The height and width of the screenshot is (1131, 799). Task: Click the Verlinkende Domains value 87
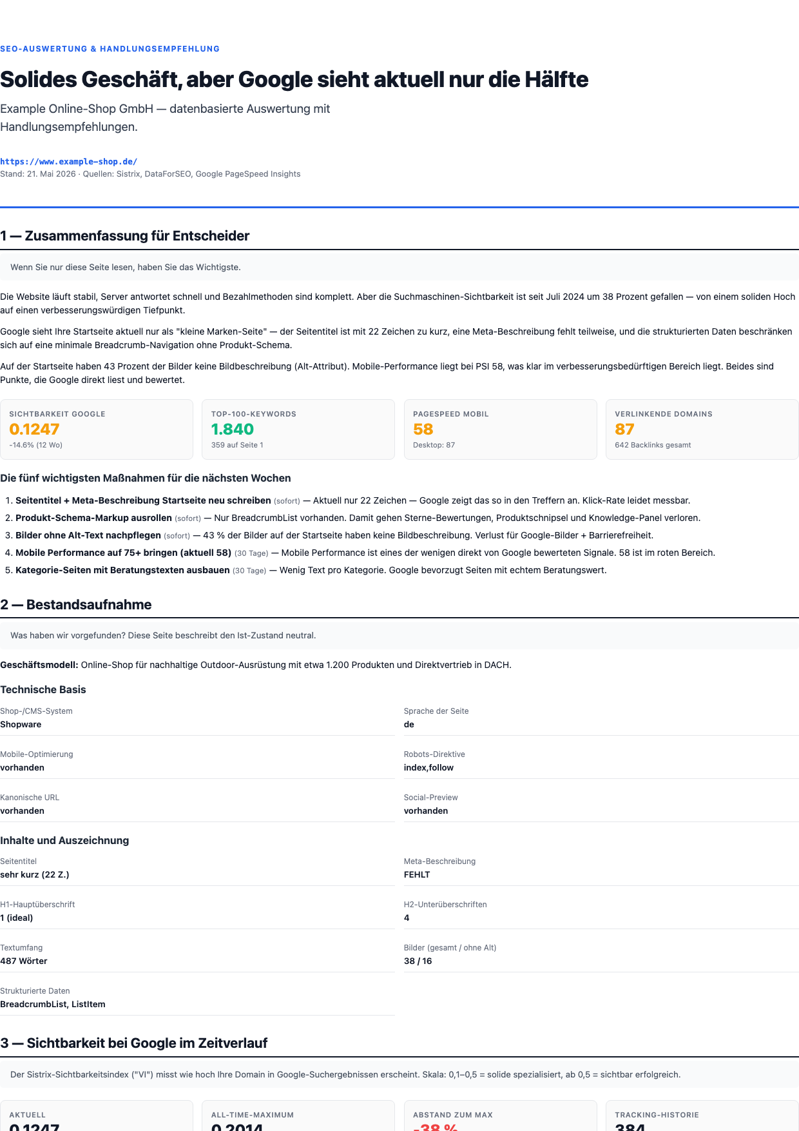[x=624, y=429]
